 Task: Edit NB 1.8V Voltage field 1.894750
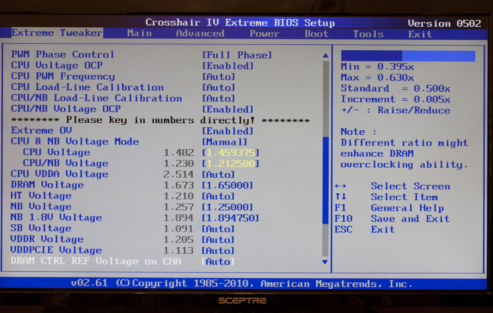(x=230, y=218)
